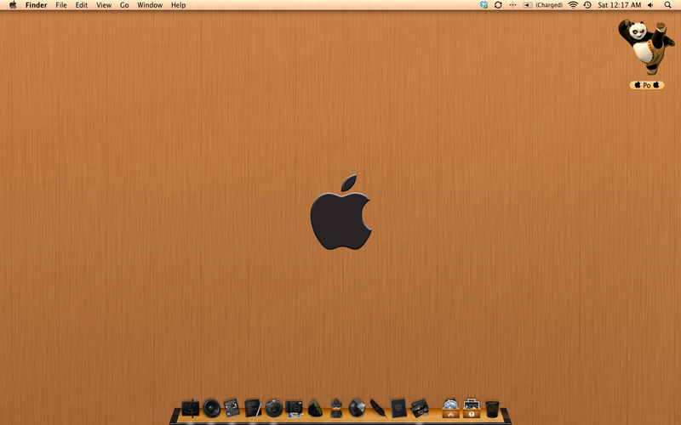Viewport: 681px width, 425px height.
Task: Open the hourglass-shaped dock icon
Action: tap(336, 408)
